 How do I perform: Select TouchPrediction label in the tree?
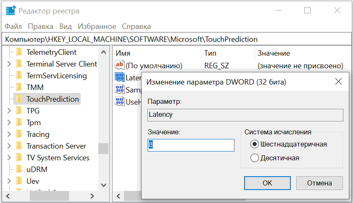(53, 99)
